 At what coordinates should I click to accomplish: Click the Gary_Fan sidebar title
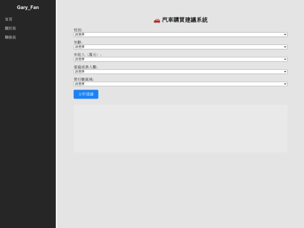(28, 7)
